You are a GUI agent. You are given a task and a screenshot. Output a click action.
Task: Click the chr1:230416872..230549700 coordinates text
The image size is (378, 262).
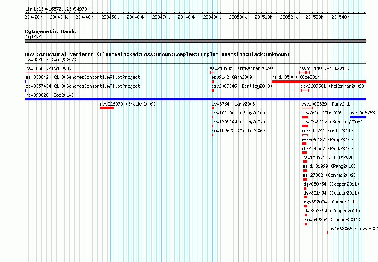pyautogui.click(x=57, y=9)
